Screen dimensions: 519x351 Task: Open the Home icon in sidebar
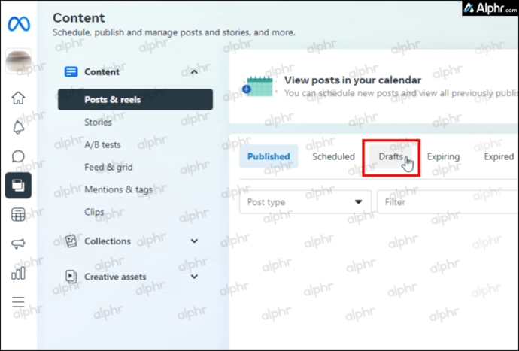(18, 98)
